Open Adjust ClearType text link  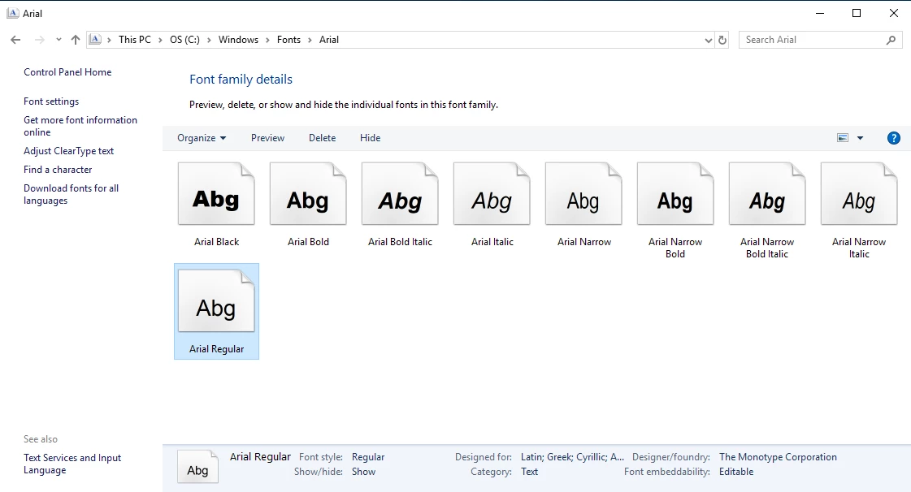tap(68, 151)
